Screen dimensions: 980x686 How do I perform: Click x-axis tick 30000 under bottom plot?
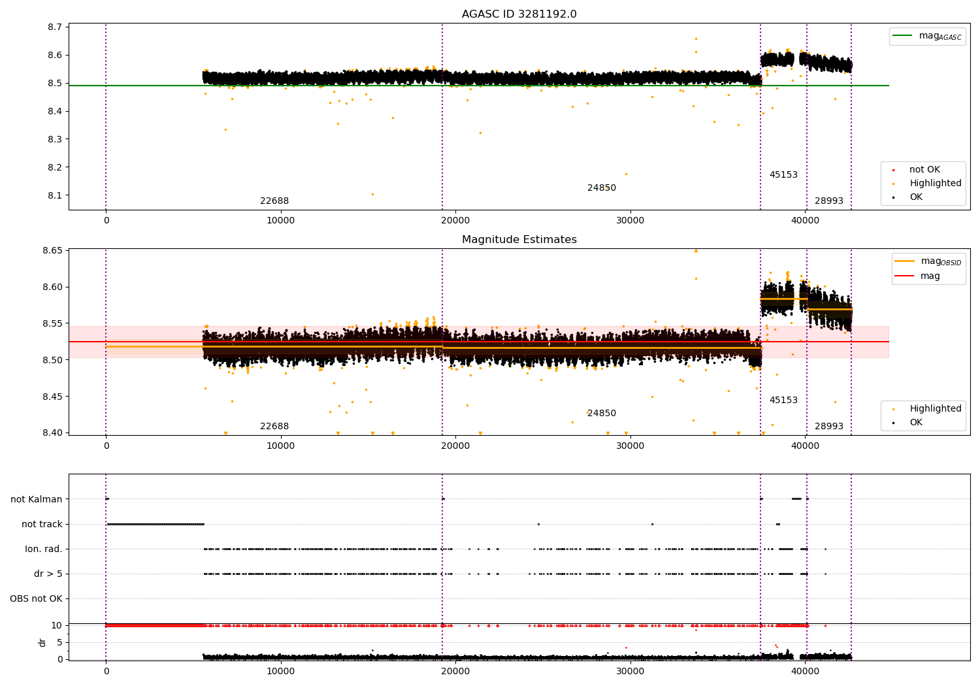(x=630, y=671)
